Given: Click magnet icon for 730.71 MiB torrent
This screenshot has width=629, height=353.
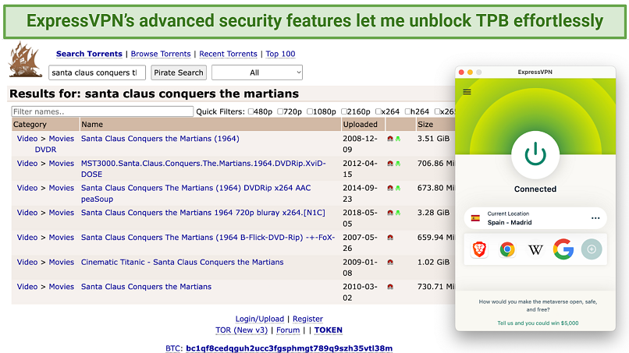Looking at the screenshot, I should 390,287.
